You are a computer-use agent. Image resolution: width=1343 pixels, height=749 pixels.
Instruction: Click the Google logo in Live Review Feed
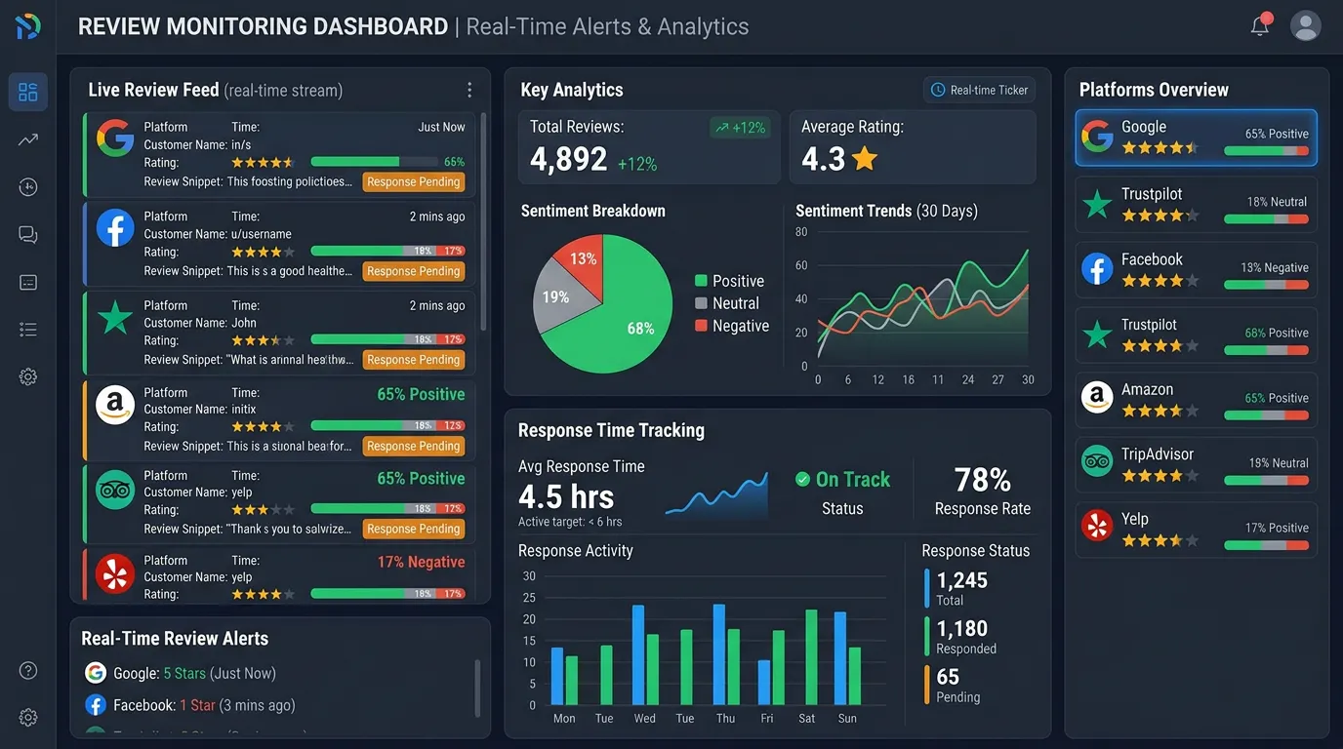tap(115, 138)
